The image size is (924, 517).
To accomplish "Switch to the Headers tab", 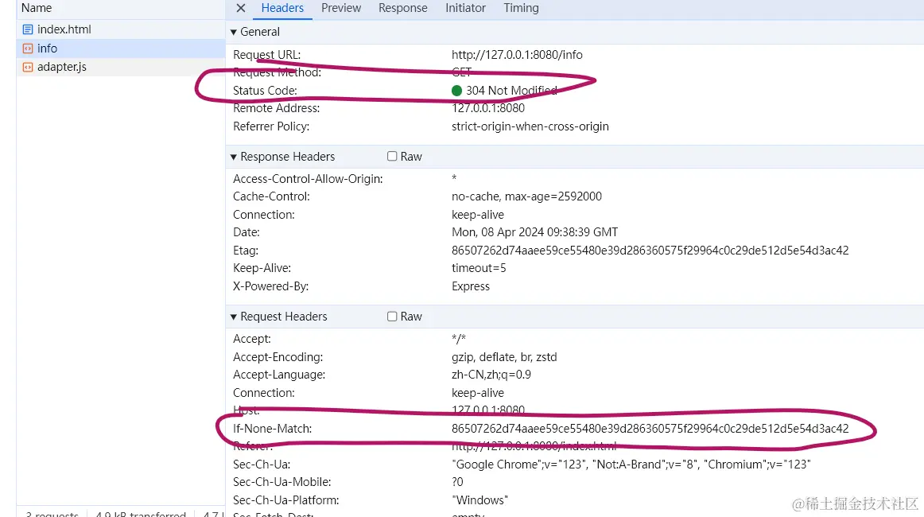I will pos(282,8).
